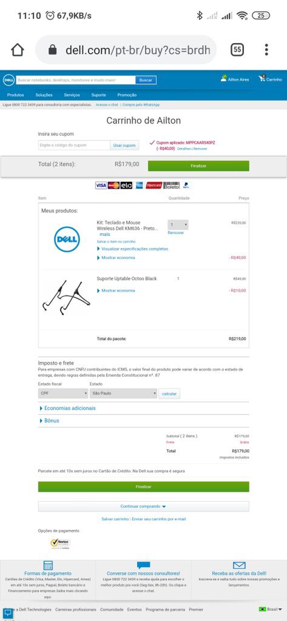Tap the browser home icon
Viewport: 287px width, 621px height.
tap(17, 50)
